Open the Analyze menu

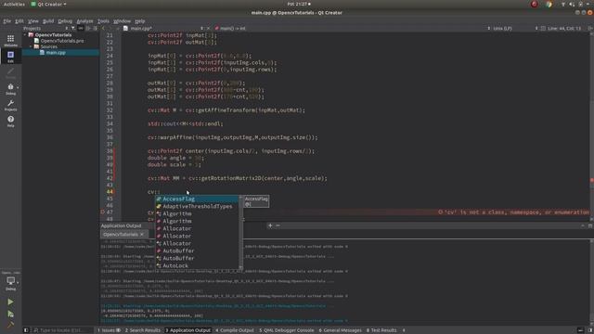[84, 21]
